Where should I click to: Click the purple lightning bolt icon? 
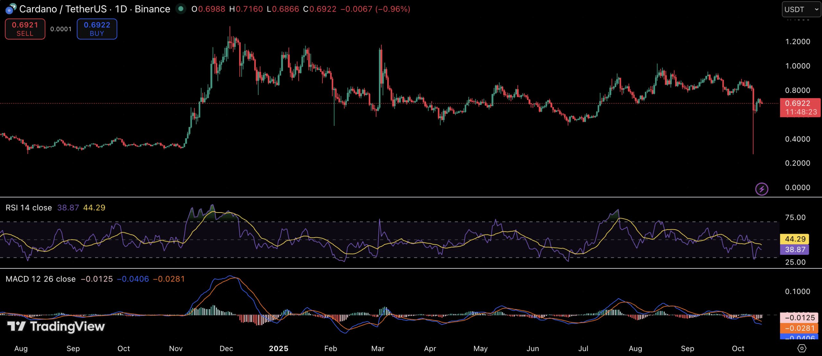(762, 189)
